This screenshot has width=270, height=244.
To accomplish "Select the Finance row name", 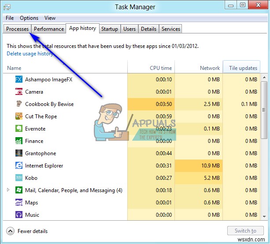I will coord(34,141).
